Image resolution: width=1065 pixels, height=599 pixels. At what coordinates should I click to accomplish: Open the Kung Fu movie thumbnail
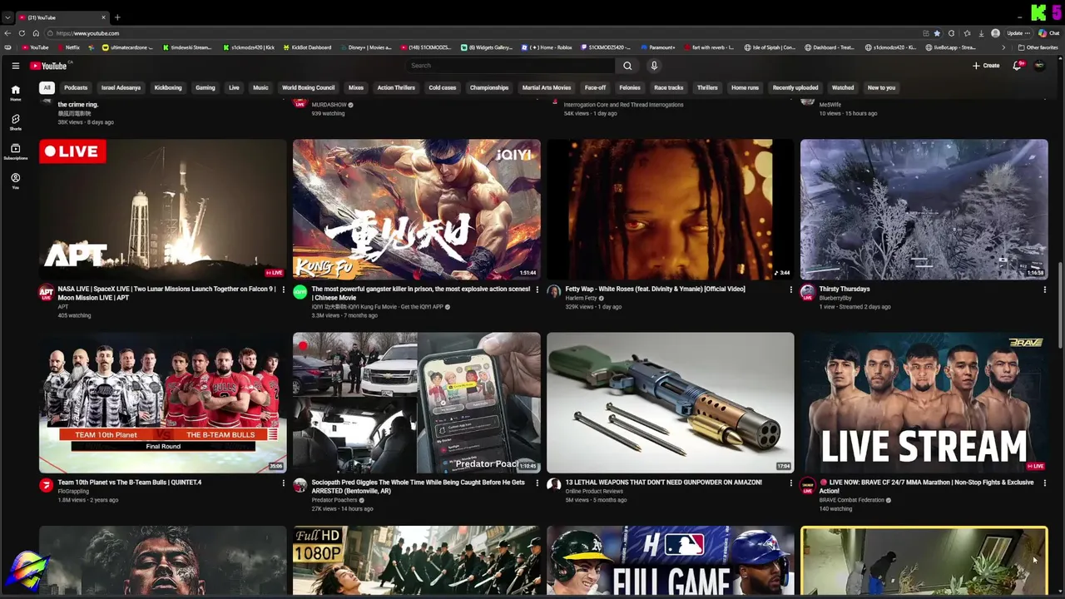coord(417,209)
